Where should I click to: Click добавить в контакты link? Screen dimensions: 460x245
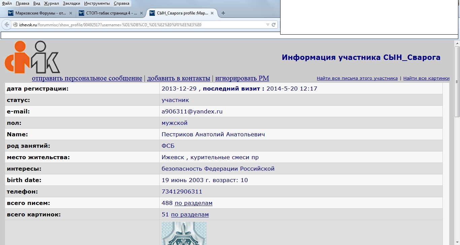pos(178,78)
